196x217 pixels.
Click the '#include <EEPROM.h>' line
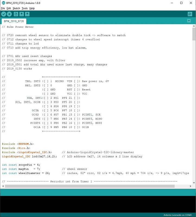(x=18, y=144)
